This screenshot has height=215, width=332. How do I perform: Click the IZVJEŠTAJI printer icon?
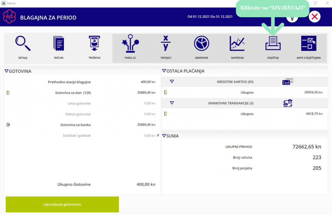[273, 43]
